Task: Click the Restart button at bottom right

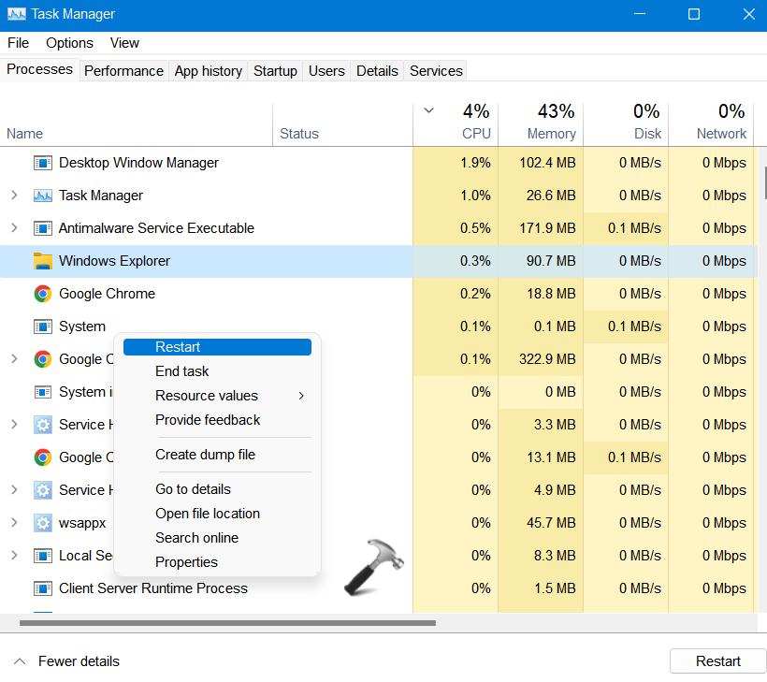Action: pos(717,661)
